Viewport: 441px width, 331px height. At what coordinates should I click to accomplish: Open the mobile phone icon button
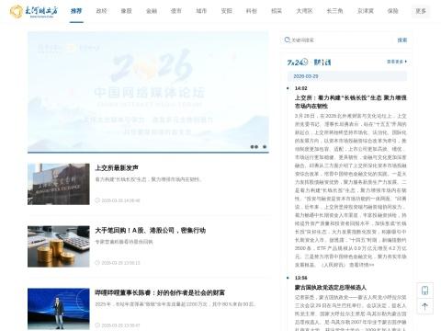point(424,290)
